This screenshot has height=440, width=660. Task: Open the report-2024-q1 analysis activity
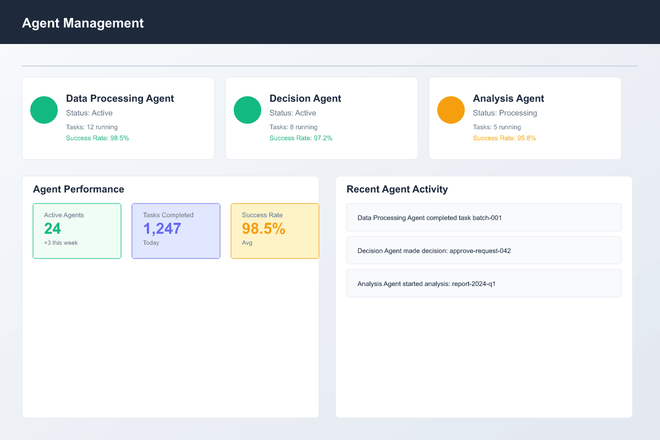tap(483, 283)
